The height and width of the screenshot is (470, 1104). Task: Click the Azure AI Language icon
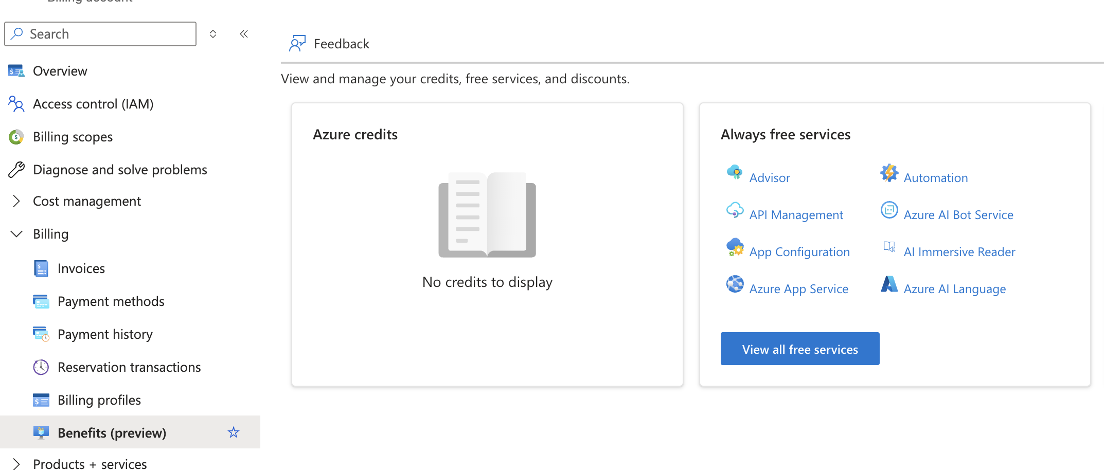click(889, 284)
